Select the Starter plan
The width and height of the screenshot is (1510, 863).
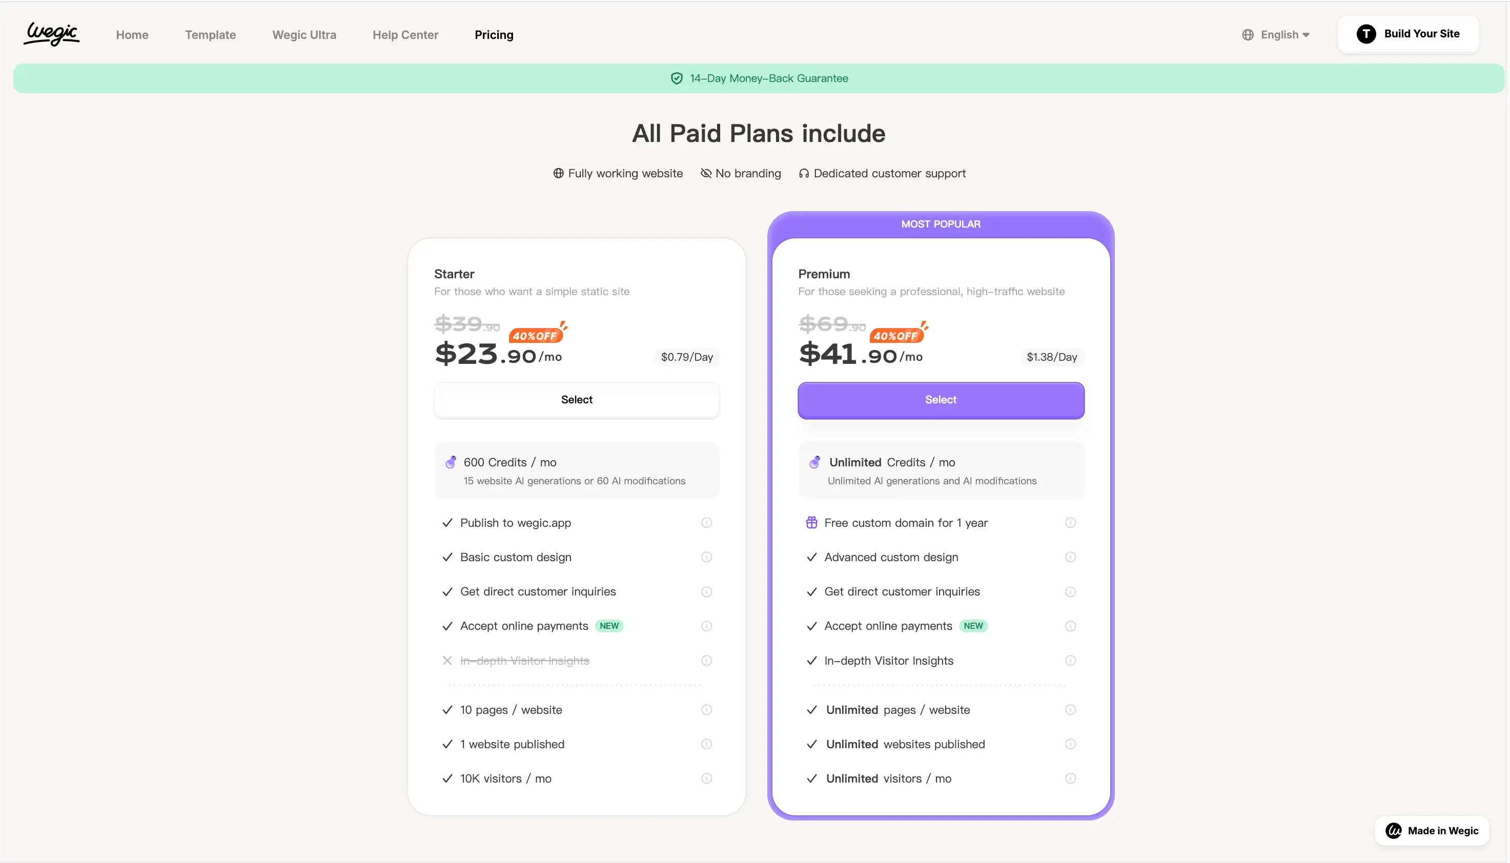577,400
